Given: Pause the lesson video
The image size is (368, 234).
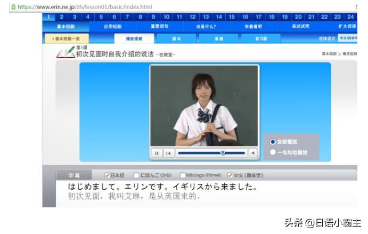Looking at the screenshot, I should 157,153.
